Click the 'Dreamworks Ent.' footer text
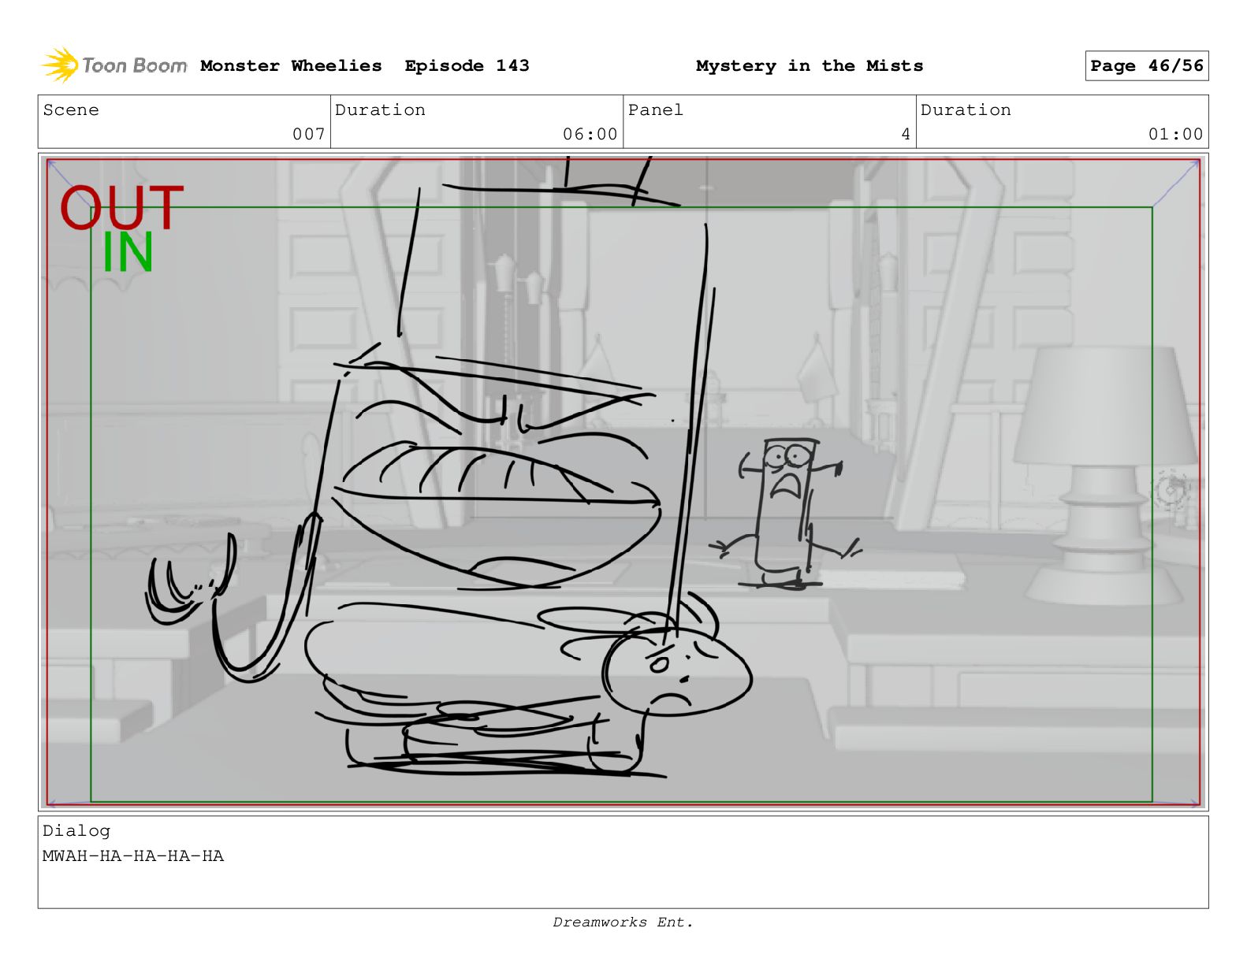The image size is (1247, 965). pos(623,922)
